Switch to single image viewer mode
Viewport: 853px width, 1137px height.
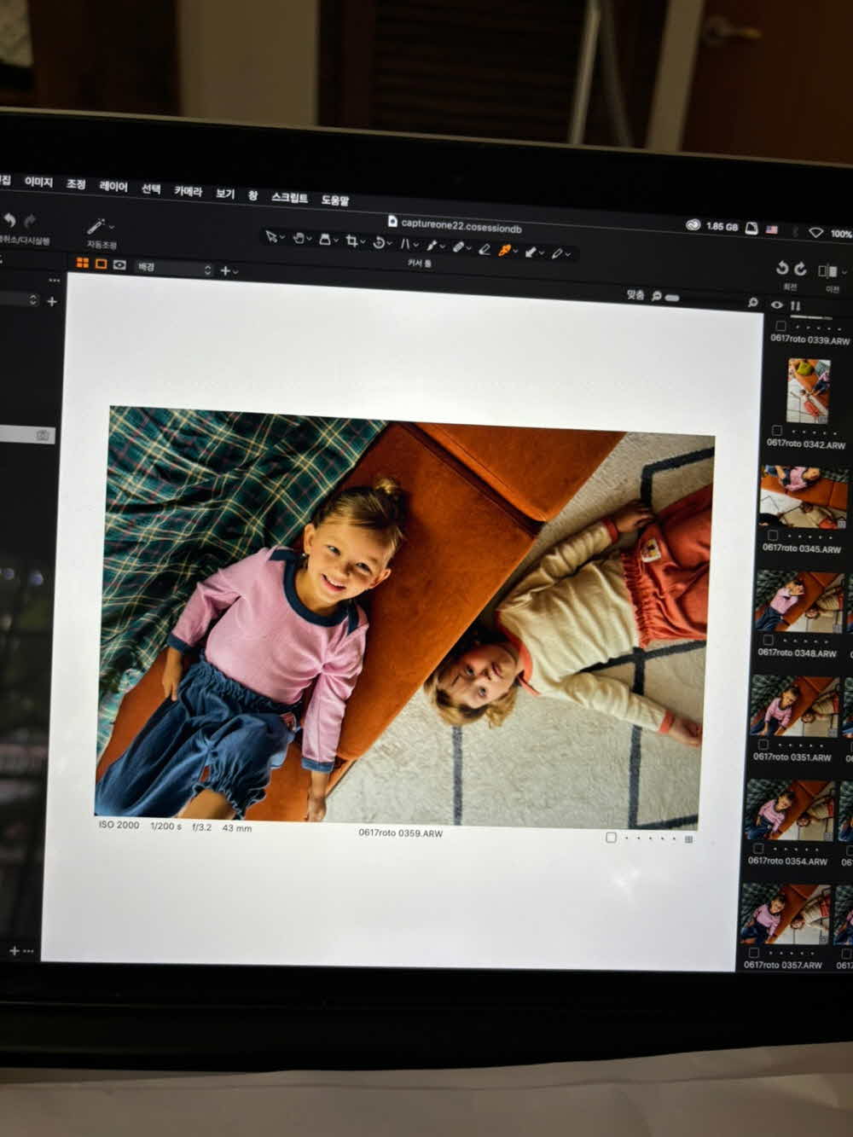[101, 264]
